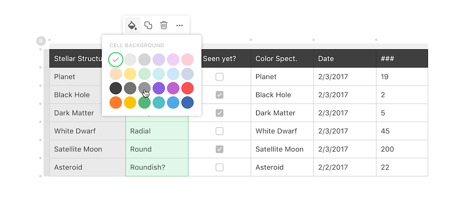The image size is (464, 205).
Task: Uncheck the Satellite Moon row checkbox
Action: click(x=219, y=149)
